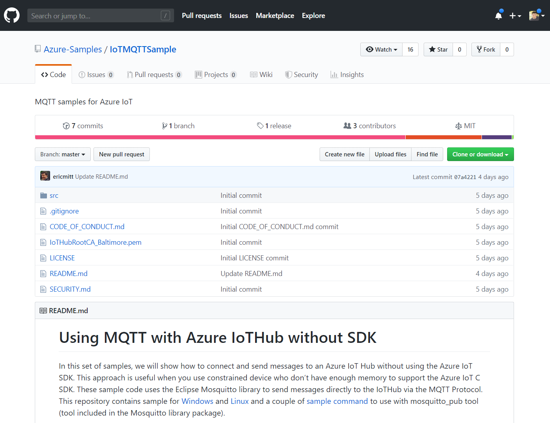The height and width of the screenshot is (423, 550).
Task: Open the Branch: master dropdown
Action: pos(62,154)
